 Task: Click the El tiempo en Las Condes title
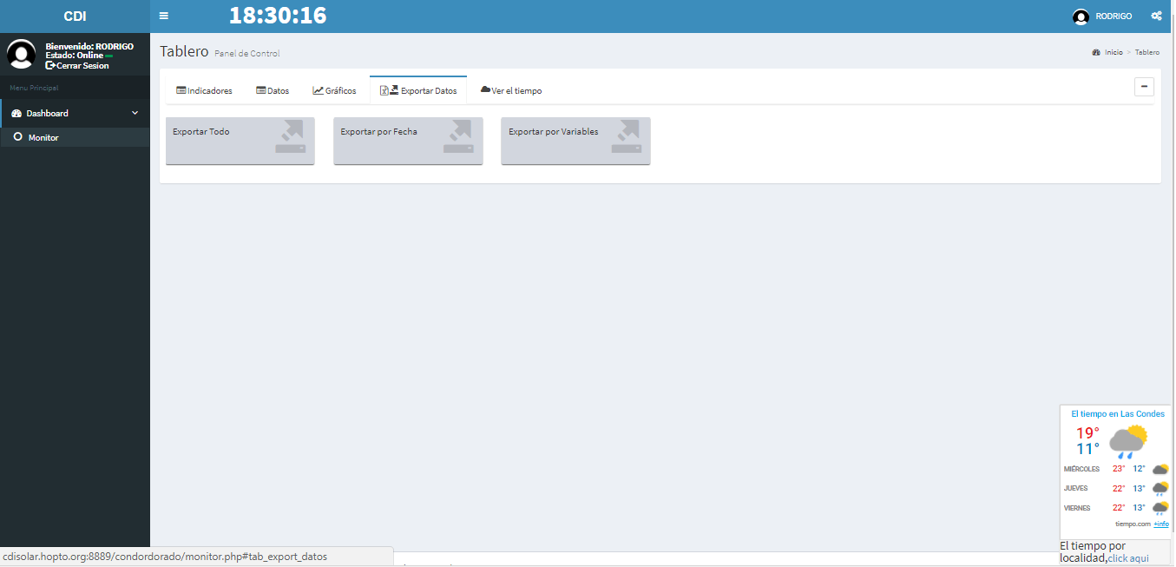pos(1118,414)
